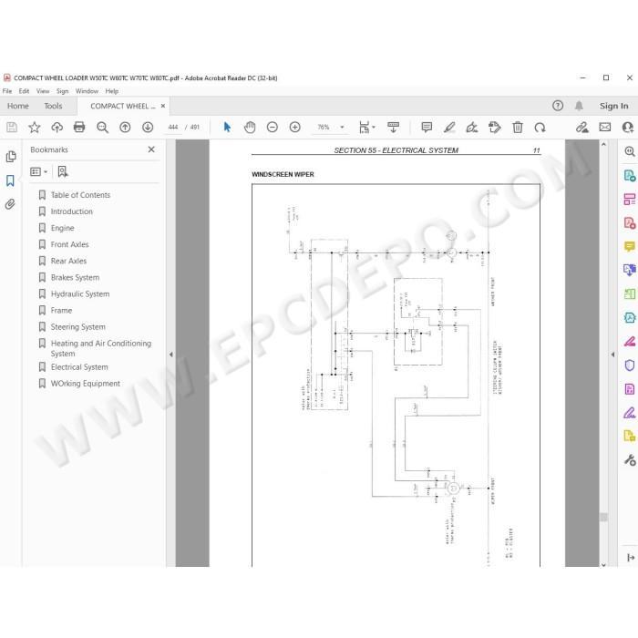The height and width of the screenshot is (638, 638).
Task: Activate the Selection arrow tool
Action: click(x=227, y=128)
